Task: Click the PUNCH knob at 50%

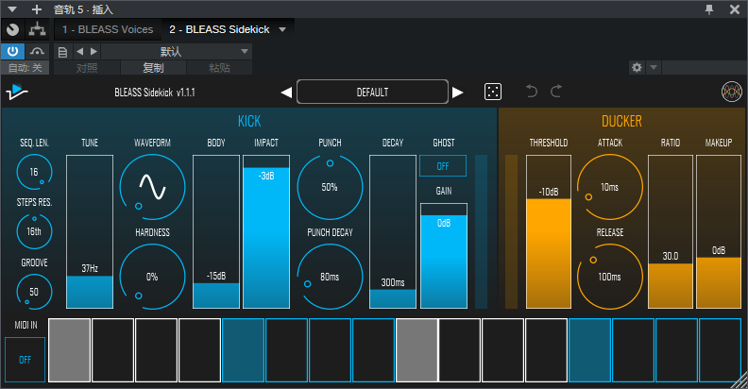Action: [x=330, y=186]
